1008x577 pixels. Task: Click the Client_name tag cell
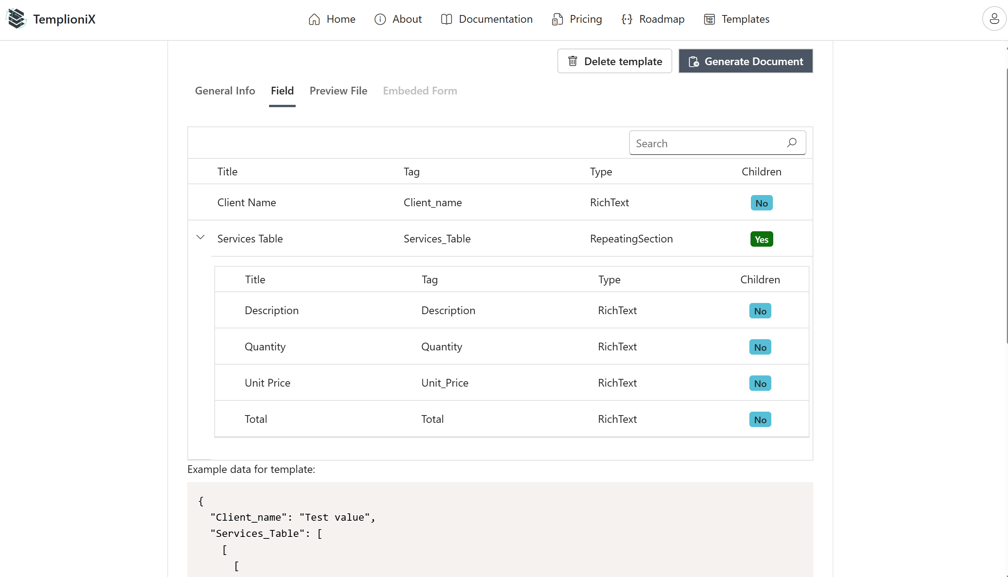click(x=432, y=202)
